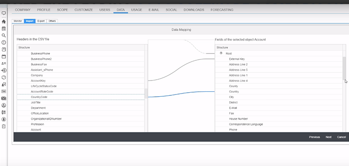Image resolution: width=349 pixels, height=166 pixels.
Task: Open the people list icon in sidebar
Action: pyautogui.click(x=4, y=63)
